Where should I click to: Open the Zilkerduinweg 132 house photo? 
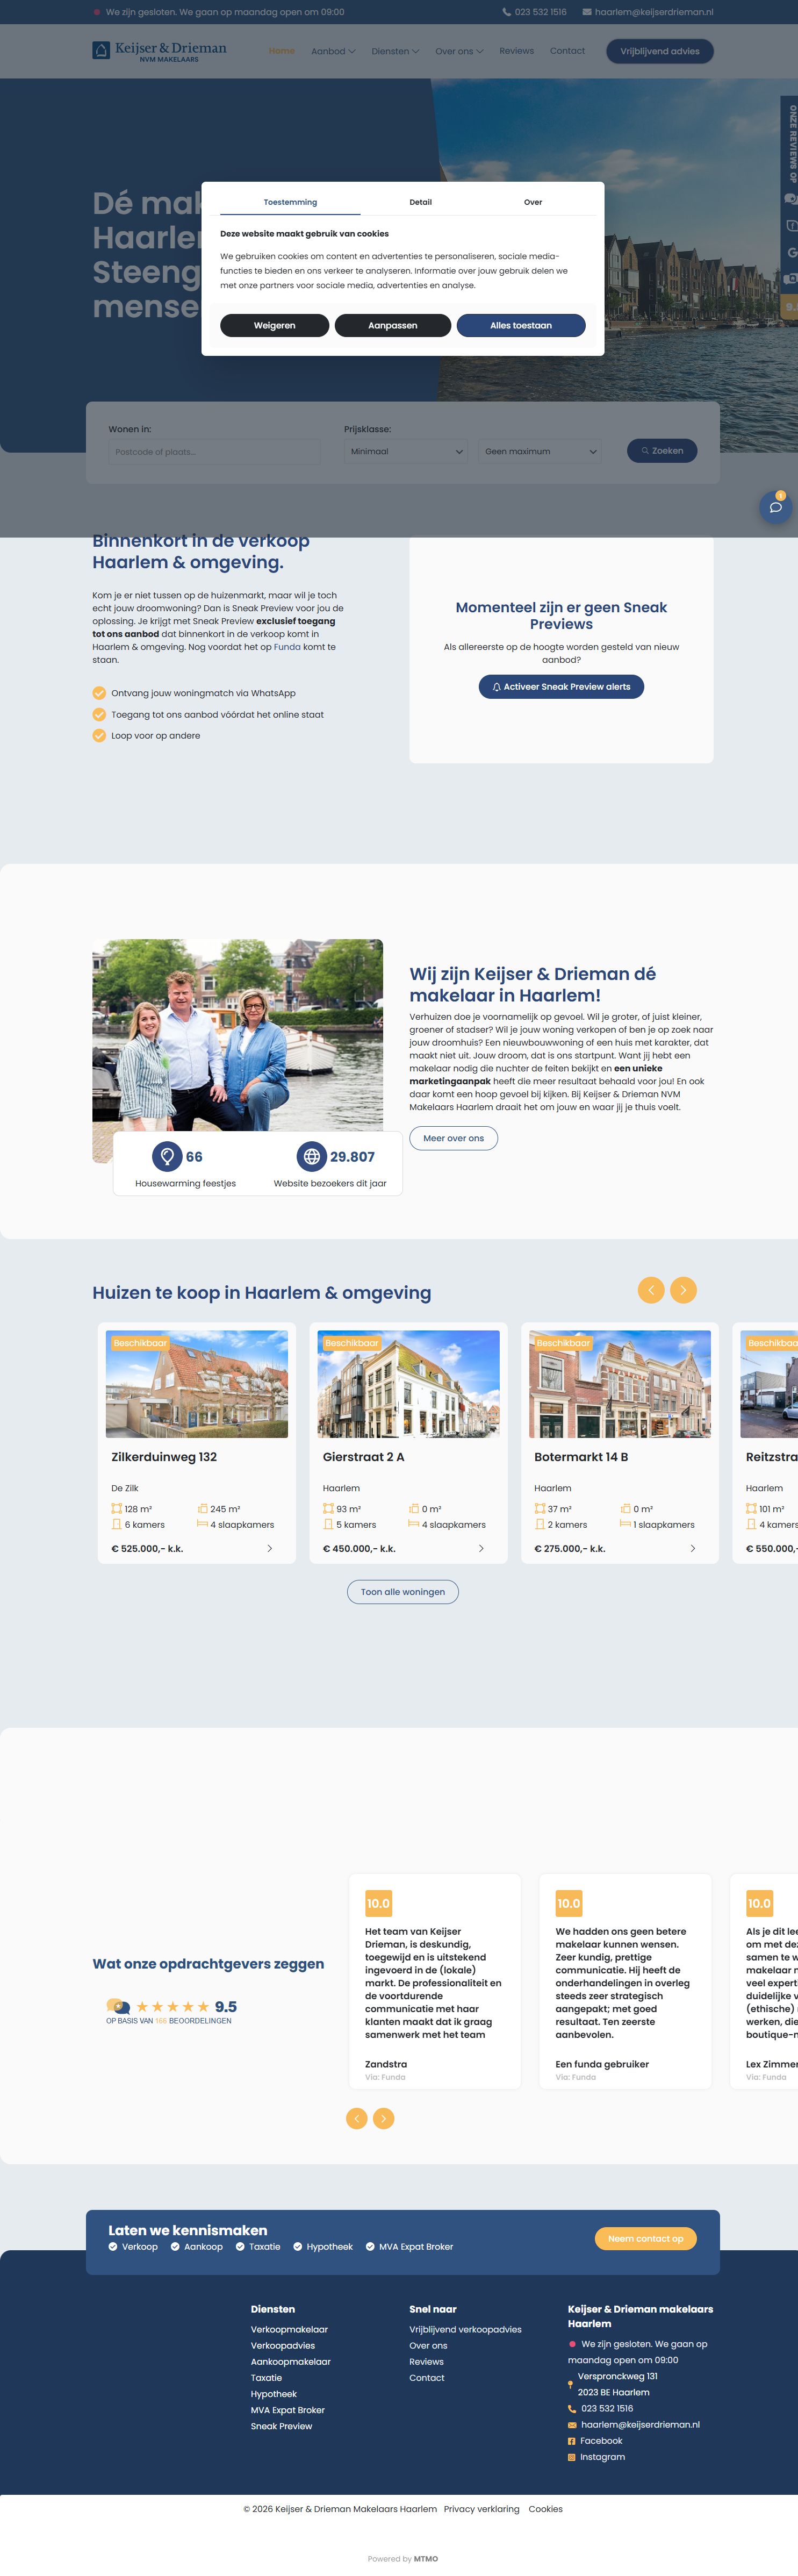pyautogui.click(x=197, y=1384)
